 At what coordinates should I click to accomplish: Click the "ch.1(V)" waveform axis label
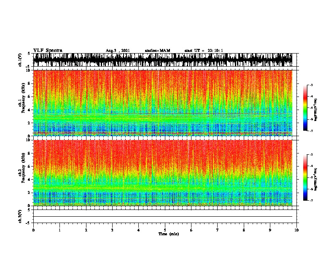click(x=20, y=60)
